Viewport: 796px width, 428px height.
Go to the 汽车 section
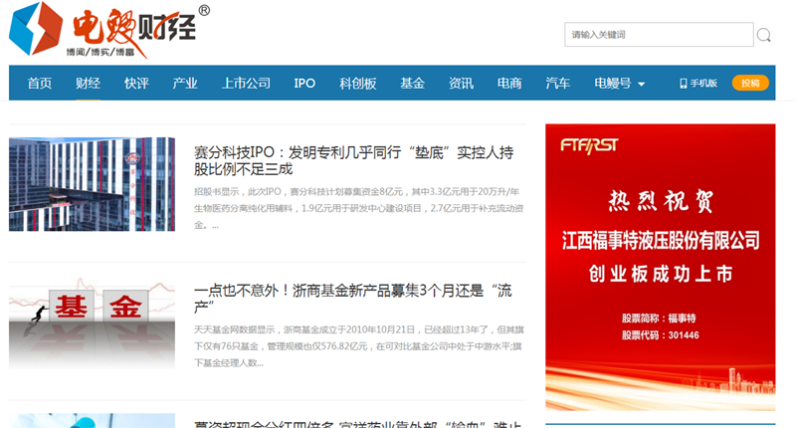coord(558,84)
